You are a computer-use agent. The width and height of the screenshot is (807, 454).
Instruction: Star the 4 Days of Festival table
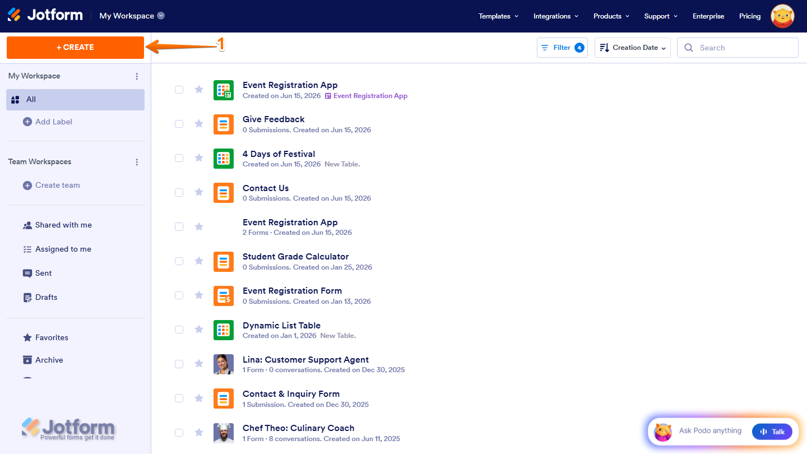(199, 157)
